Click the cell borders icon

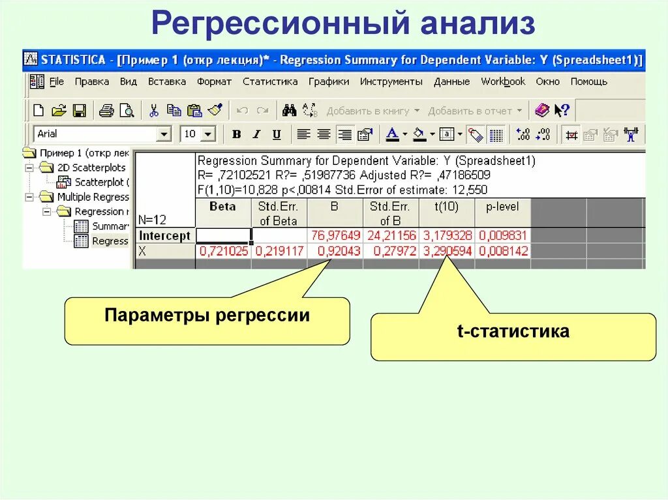(x=446, y=135)
